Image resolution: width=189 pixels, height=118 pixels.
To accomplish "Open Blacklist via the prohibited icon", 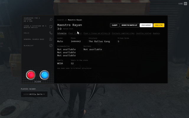I will 51,45.
